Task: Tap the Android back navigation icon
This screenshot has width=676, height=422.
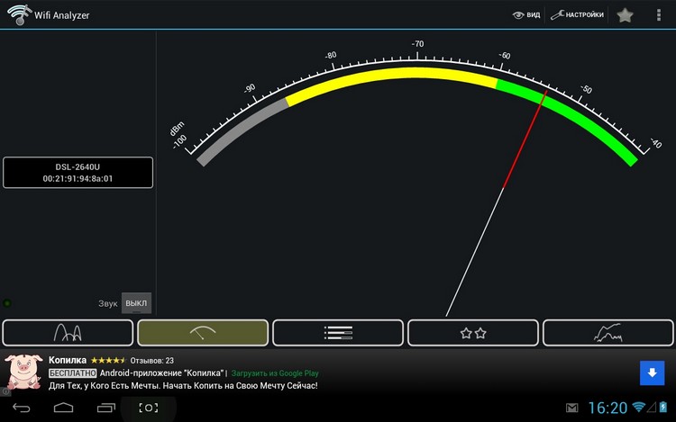Action: (21, 408)
